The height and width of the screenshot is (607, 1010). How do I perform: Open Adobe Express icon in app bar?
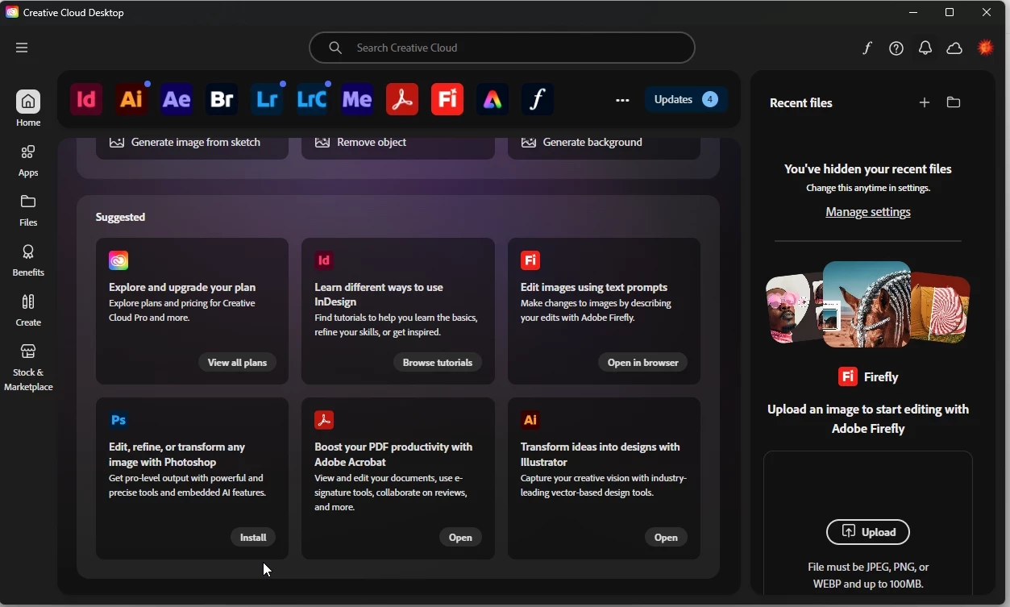[x=493, y=99]
